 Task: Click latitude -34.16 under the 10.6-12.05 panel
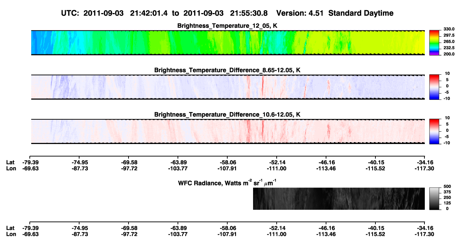pos(425,162)
